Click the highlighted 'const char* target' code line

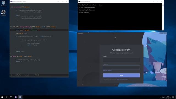click(39, 30)
